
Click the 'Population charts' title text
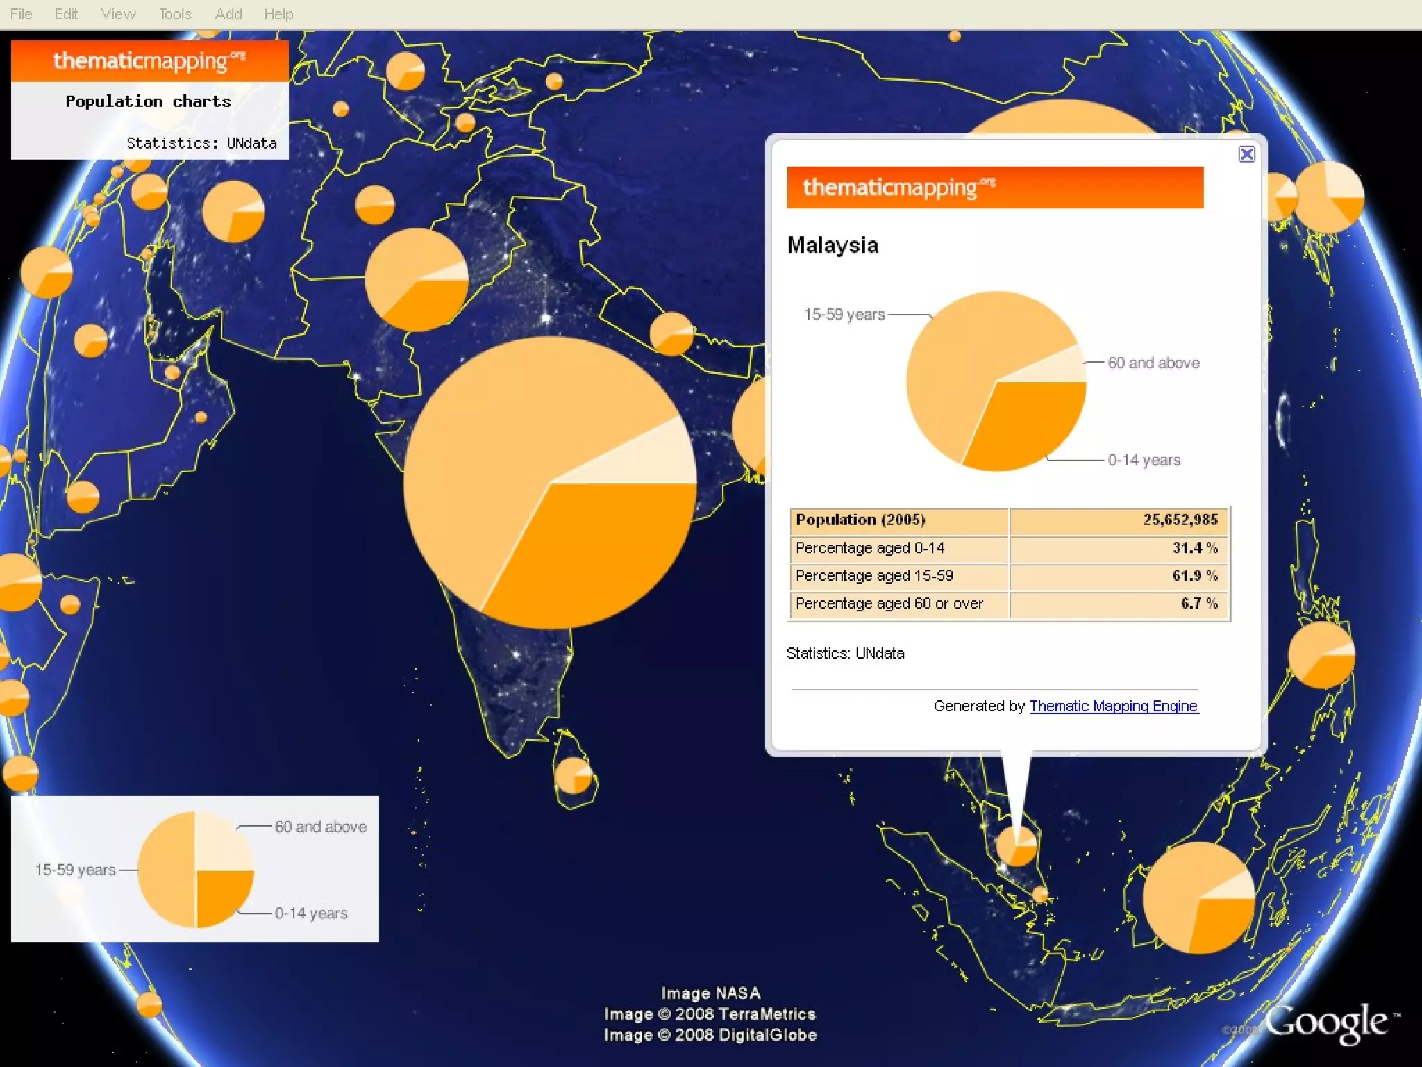point(148,101)
